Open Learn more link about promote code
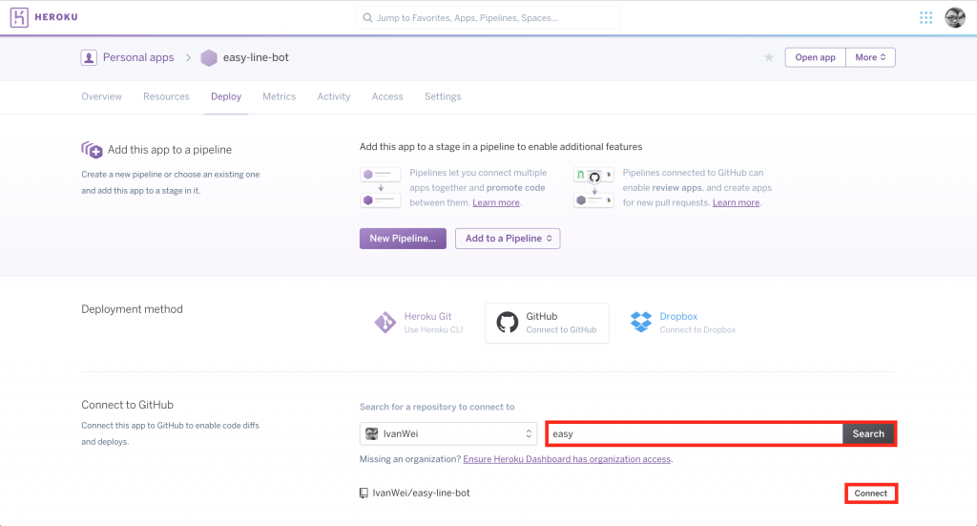The height and width of the screenshot is (526, 977). [x=496, y=202]
